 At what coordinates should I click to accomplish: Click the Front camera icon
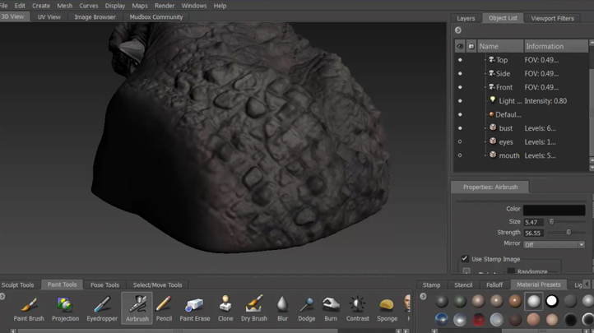492,86
